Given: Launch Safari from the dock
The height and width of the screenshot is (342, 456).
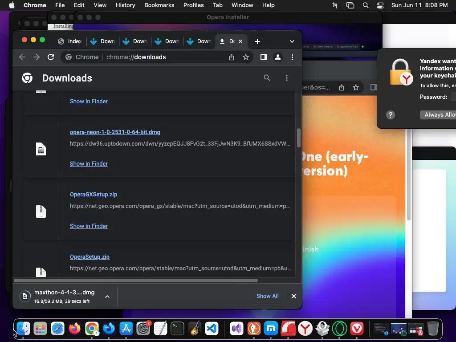Looking at the screenshot, I should [57, 329].
